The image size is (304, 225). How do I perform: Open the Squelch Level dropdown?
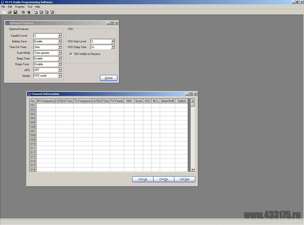click(60, 36)
